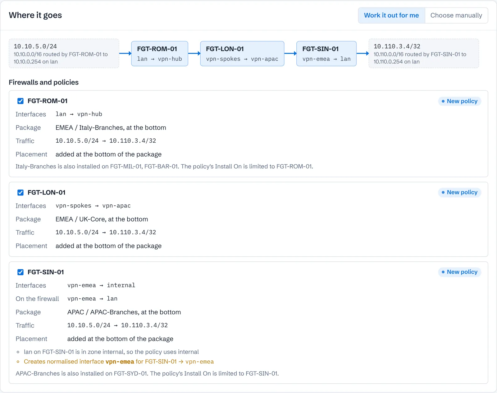The image size is (497, 393).
Task: Toggle the FGT-LON-01 firewall checkbox
Action: (x=21, y=193)
